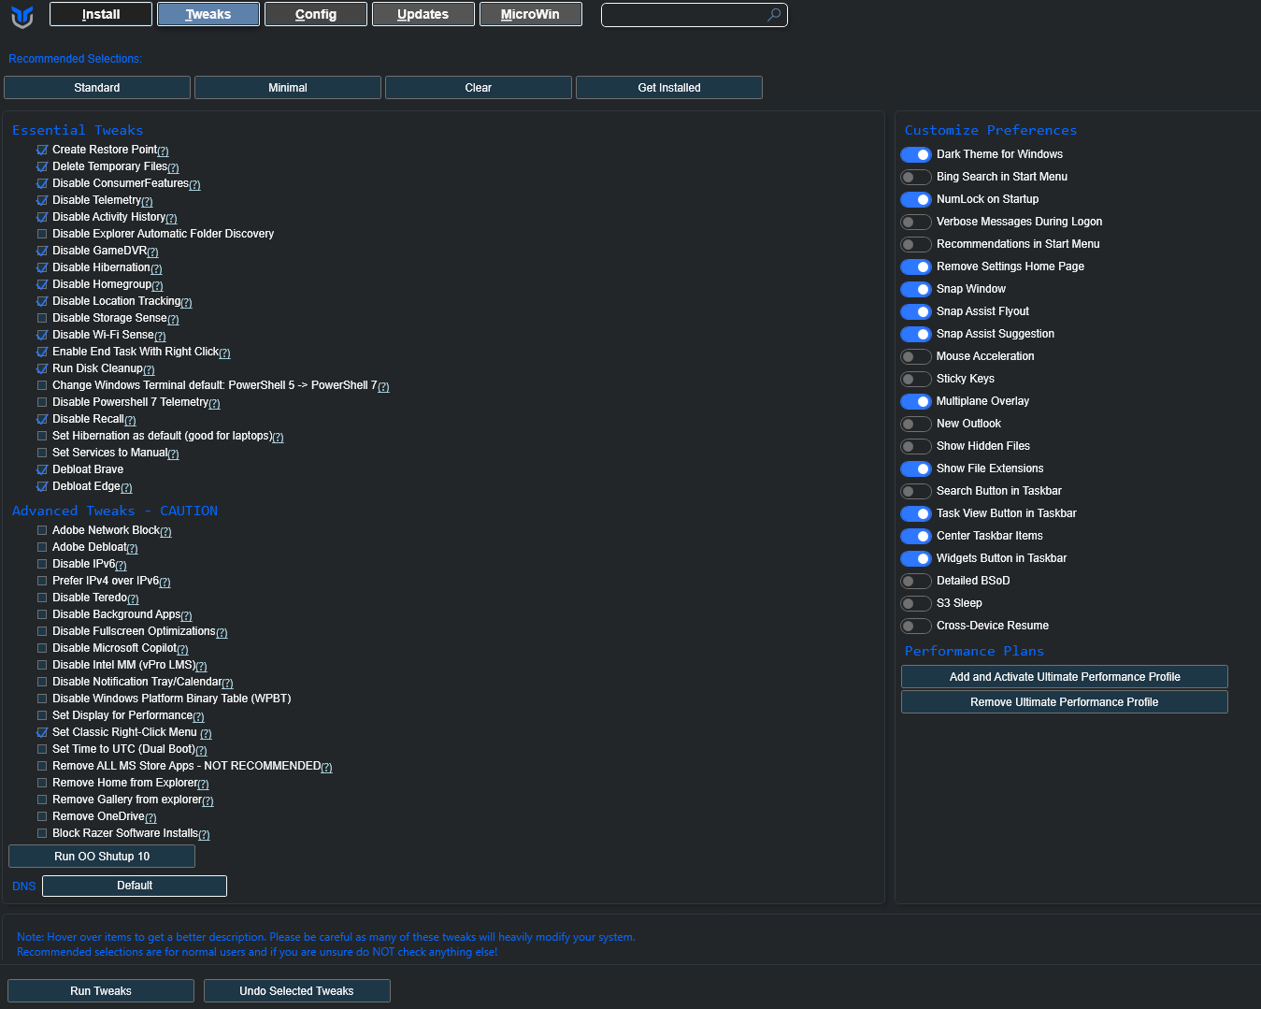Launch Run OO Shutup 10
The image size is (1261, 1009).
point(102,857)
